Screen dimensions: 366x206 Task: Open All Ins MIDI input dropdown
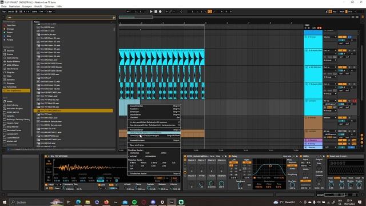330,101
